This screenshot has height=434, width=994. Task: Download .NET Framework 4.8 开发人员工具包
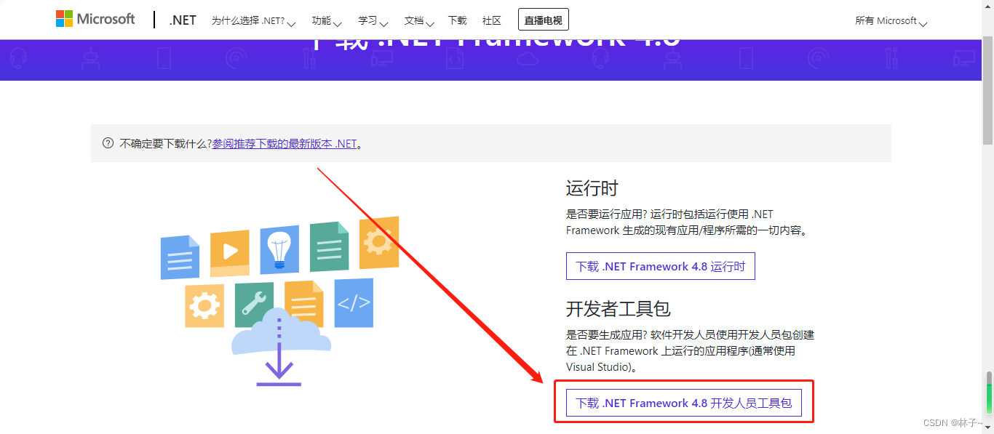(684, 403)
